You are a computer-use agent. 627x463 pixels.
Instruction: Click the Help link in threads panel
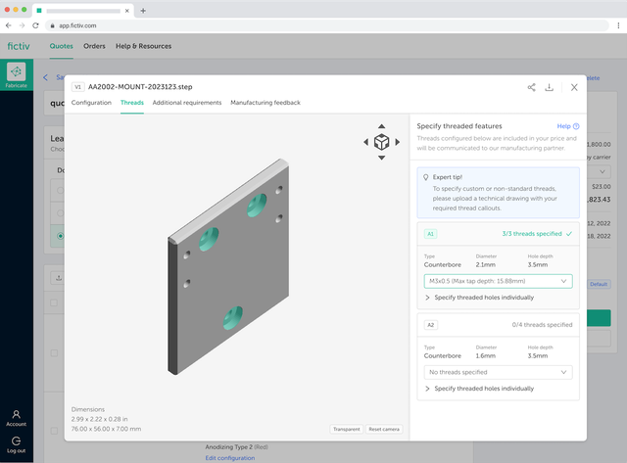point(563,126)
